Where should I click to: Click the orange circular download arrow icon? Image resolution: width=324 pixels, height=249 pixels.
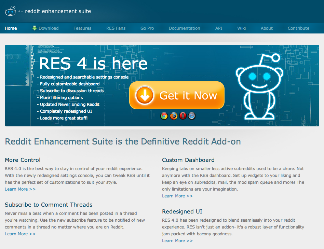point(145,95)
